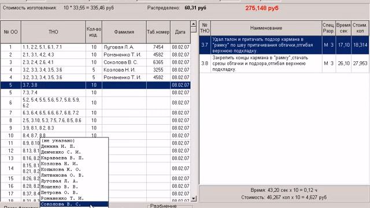370x208 pixels.
Task: Select ТНО 3.7 row Удал.талон и притачать
Action: tap(284, 45)
